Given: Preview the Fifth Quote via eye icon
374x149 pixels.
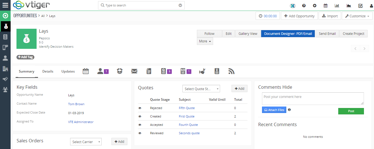Looking at the screenshot, I should coord(140,108).
